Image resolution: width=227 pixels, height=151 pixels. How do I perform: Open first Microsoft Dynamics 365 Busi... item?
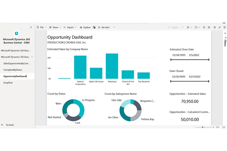(16, 51)
